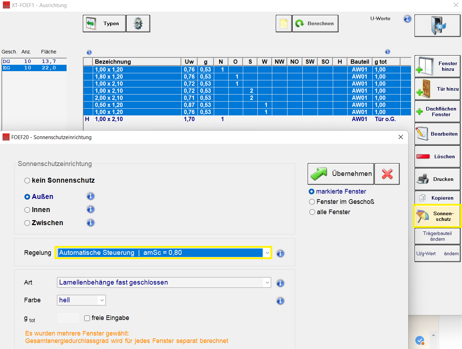Select door row with Tür o.G.

[x=247, y=119]
